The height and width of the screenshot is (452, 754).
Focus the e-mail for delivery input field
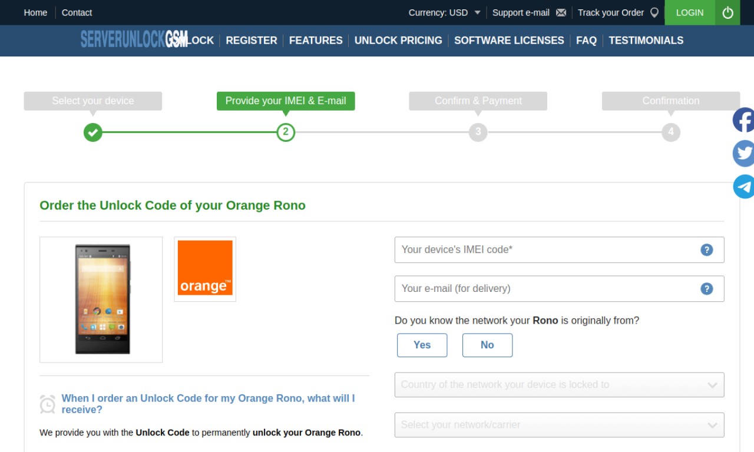coord(559,288)
